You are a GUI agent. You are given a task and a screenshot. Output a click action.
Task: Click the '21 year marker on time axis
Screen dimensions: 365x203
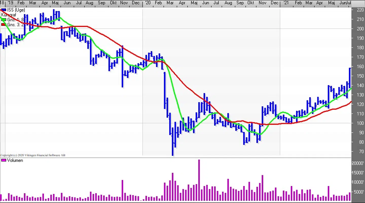285,3
